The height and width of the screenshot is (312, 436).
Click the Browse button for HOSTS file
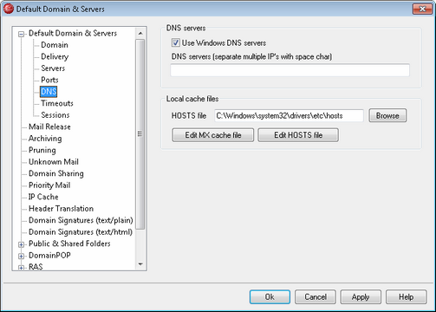387,115
